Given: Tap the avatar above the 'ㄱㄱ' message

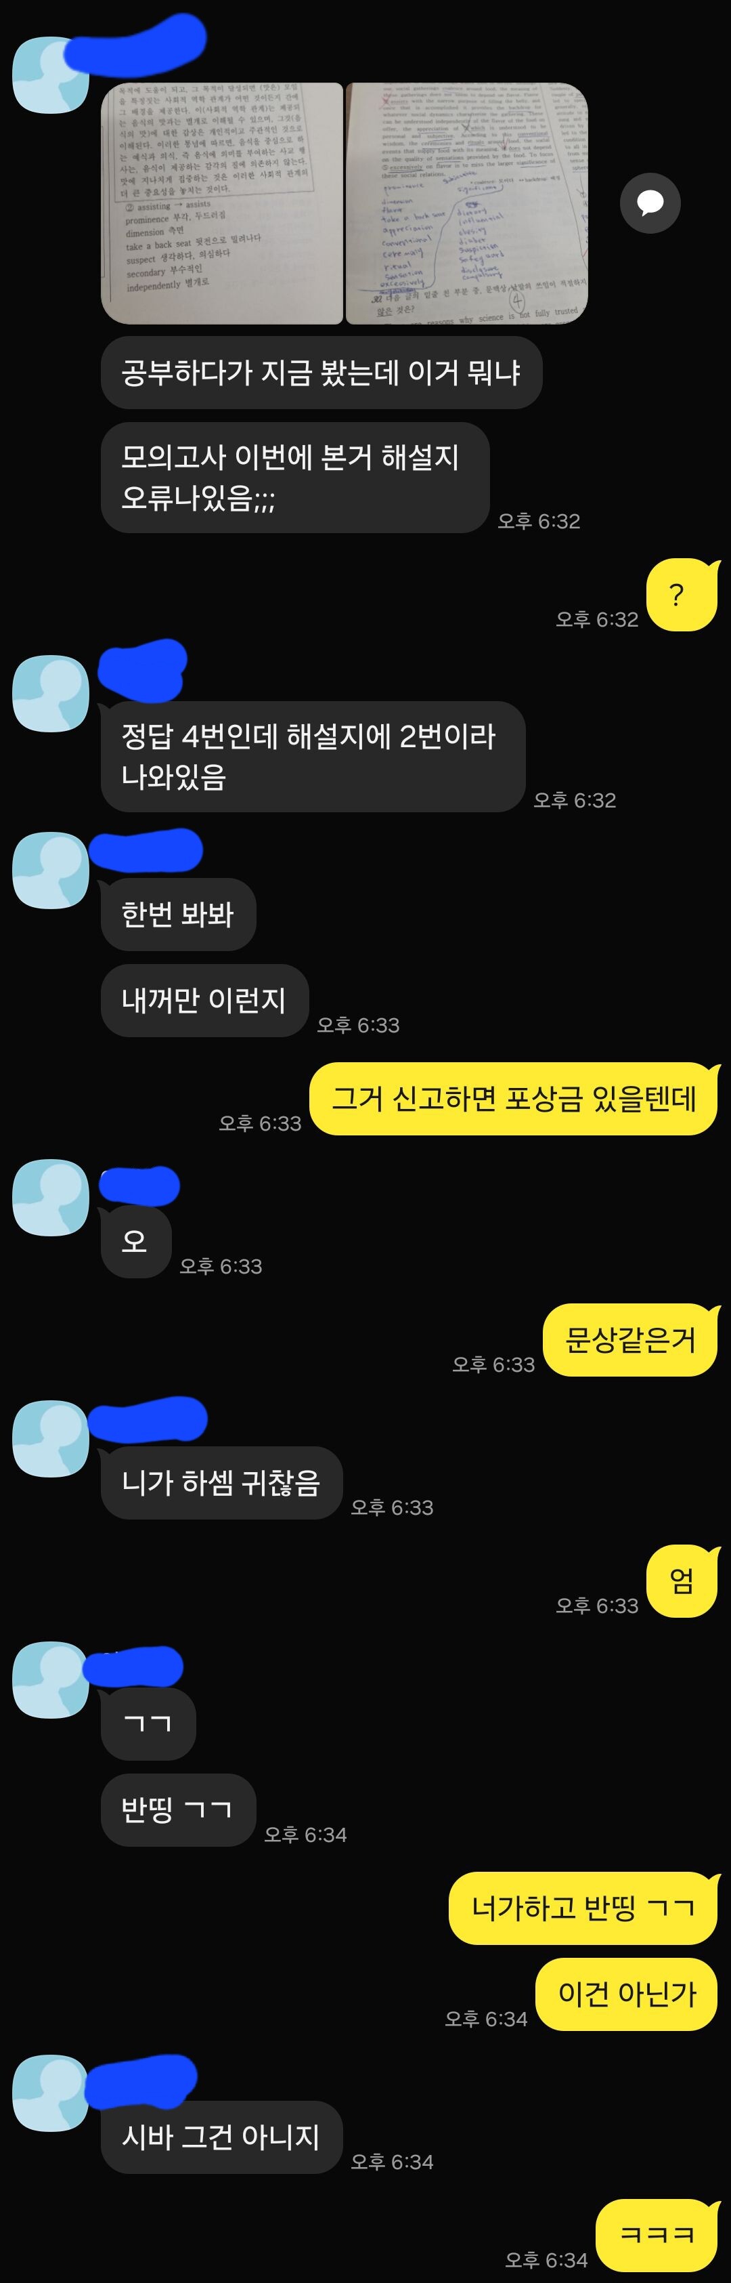Looking at the screenshot, I should [x=51, y=1679].
